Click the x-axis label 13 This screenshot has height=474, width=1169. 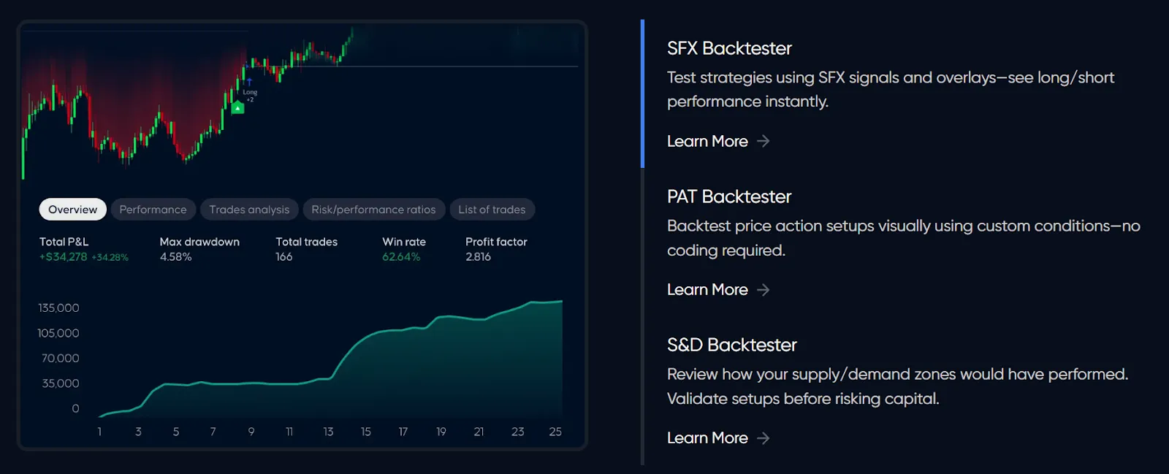328,432
